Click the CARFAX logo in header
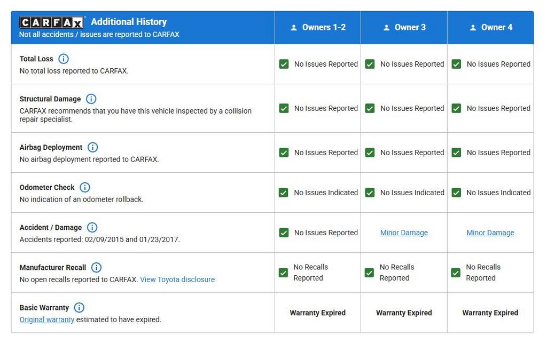This screenshot has width=547, height=344. tap(52, 22)
